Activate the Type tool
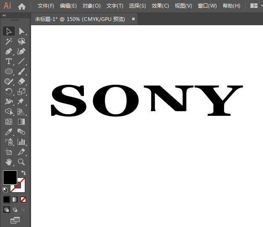The width and height of the screenshot is (263, 227). pyautogui.click(x=8, y=62)
